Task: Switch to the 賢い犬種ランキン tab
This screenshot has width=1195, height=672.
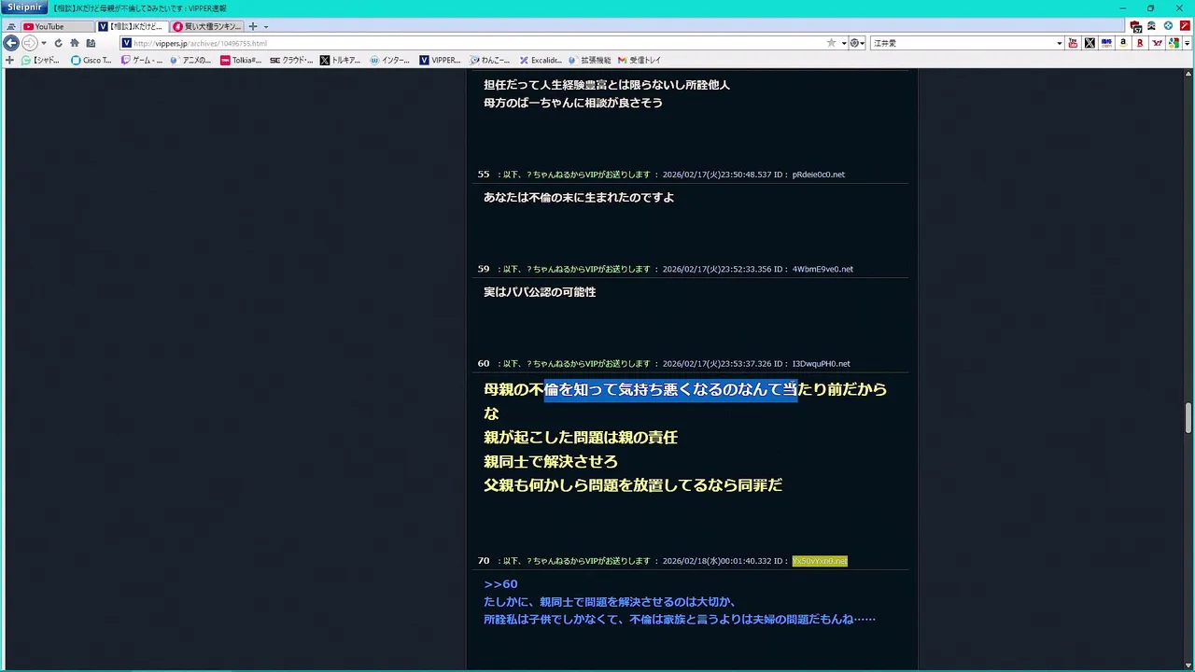Action: (x=206, y=26)
